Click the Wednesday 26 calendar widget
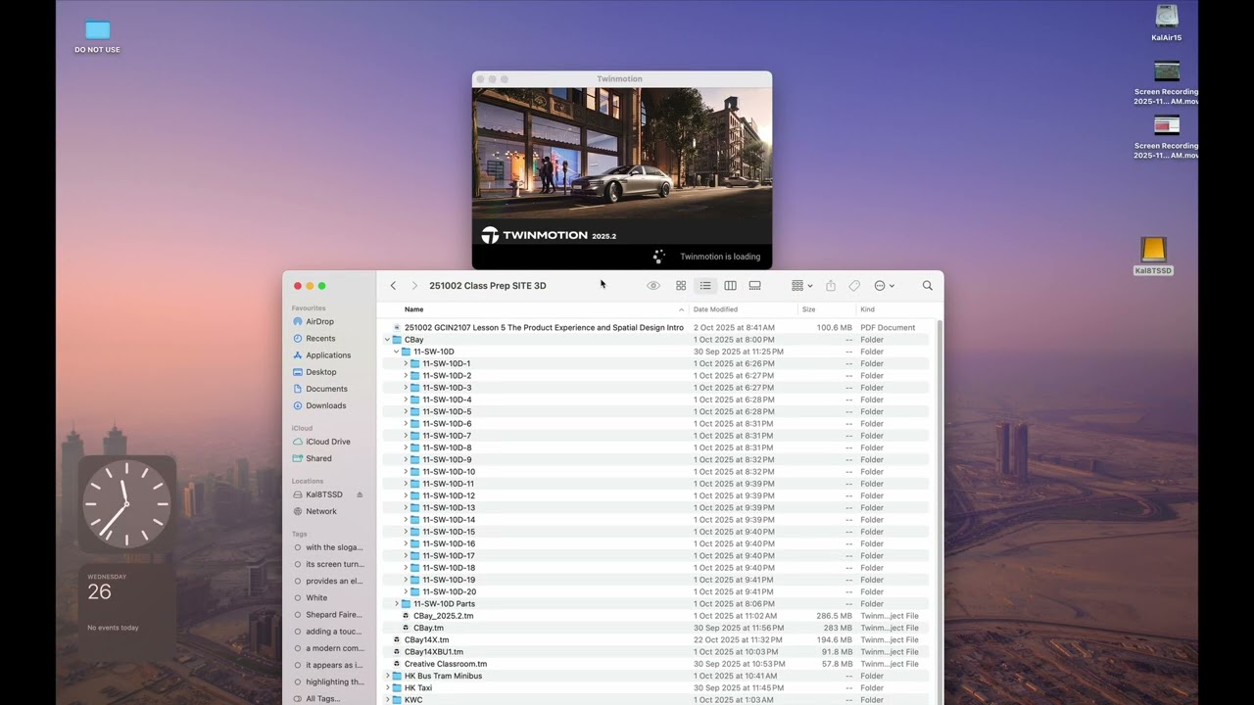 pos(127,614)
